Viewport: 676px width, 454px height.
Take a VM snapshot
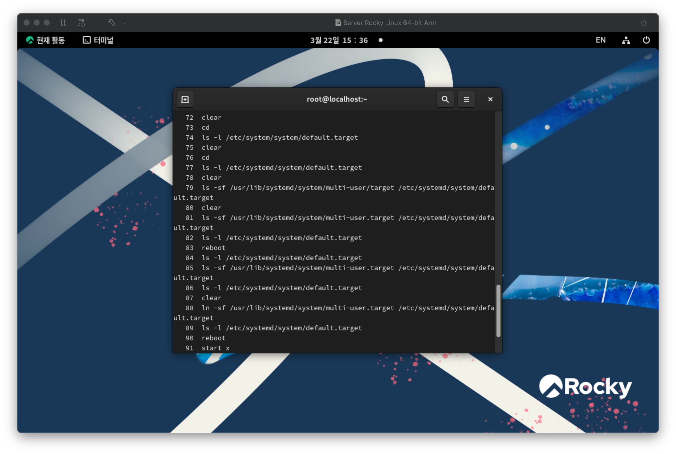coord(81,23)
